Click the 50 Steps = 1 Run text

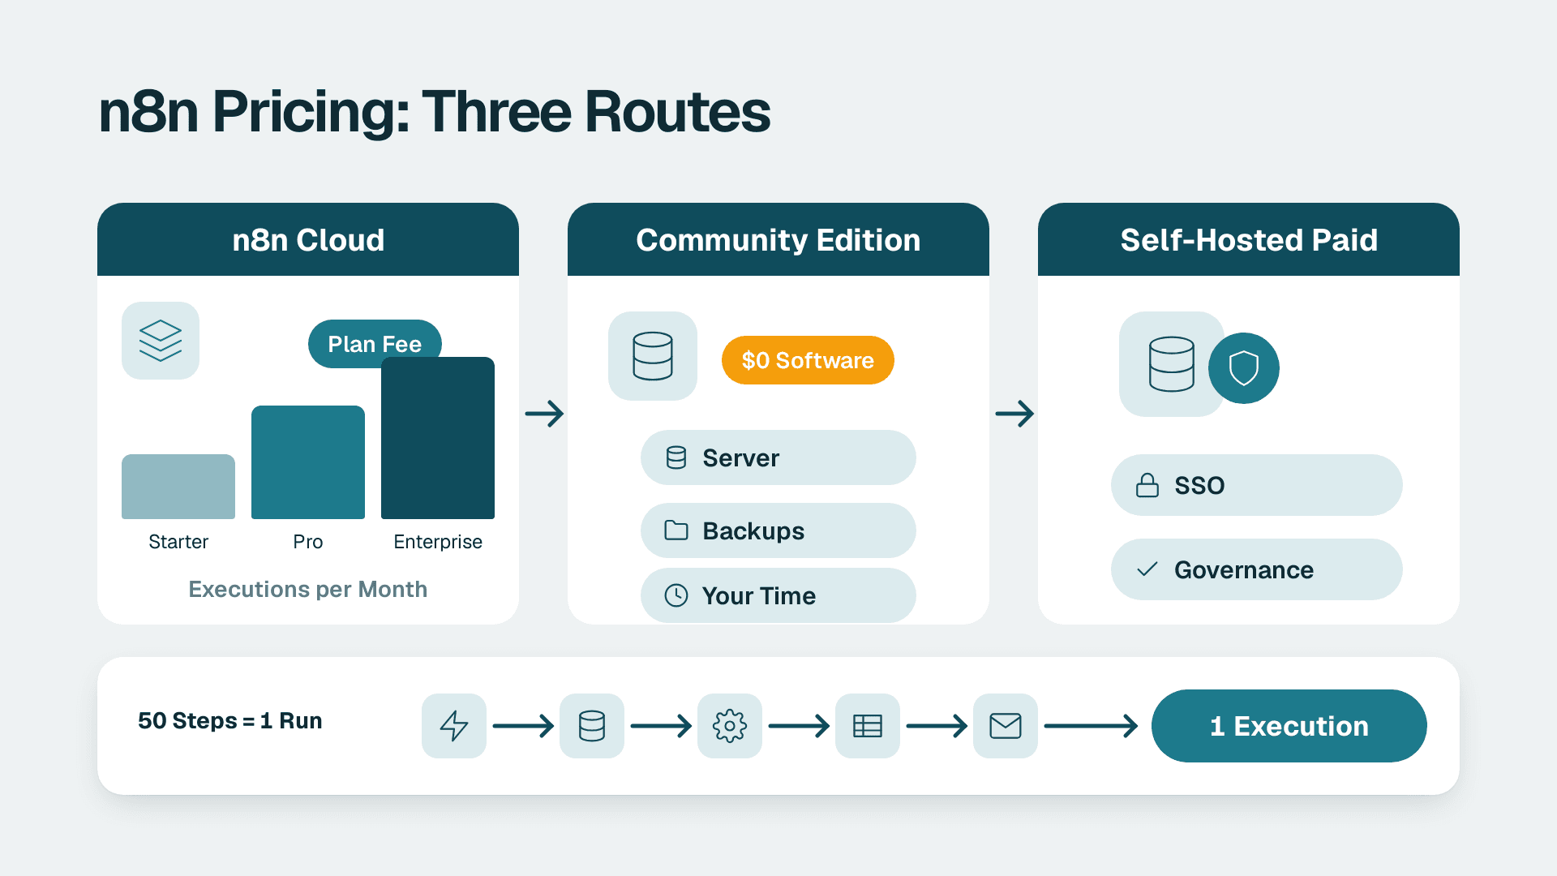[230, 720]
